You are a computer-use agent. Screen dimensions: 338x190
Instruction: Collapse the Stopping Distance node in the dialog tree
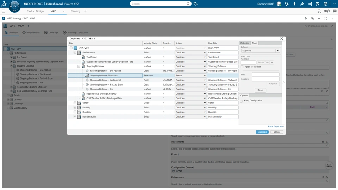coord(79,66)
